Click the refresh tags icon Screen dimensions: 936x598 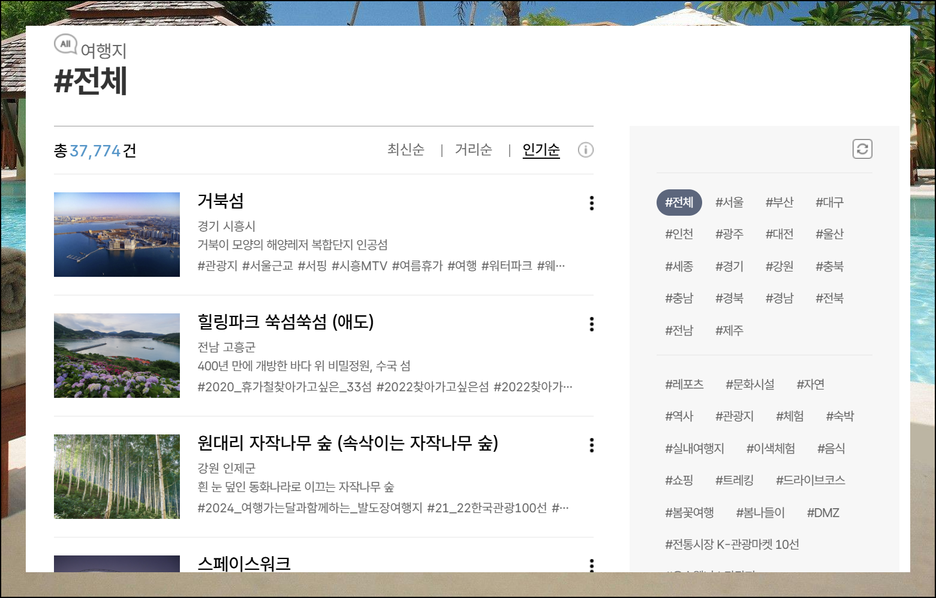(862, 149)
